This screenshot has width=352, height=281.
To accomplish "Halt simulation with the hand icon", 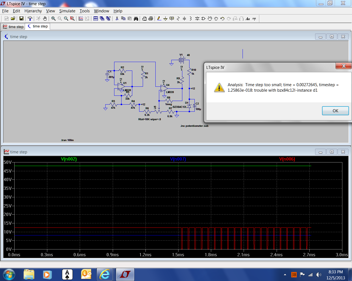I will click(45, 19).
